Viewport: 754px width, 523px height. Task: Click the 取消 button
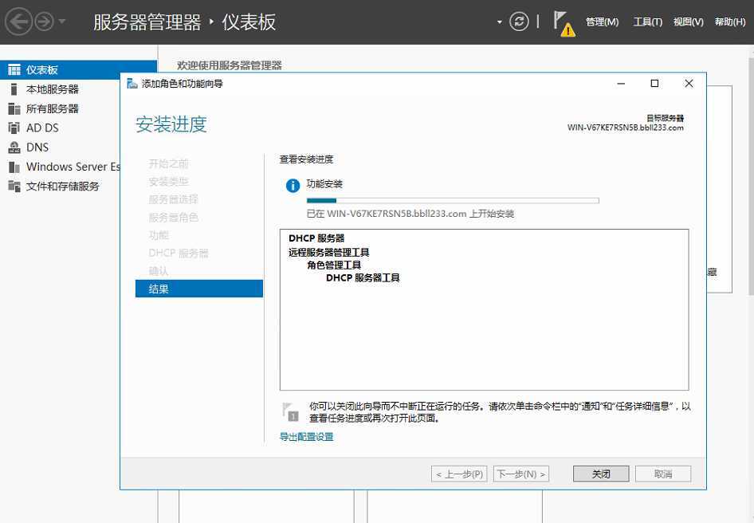(663, 474)
